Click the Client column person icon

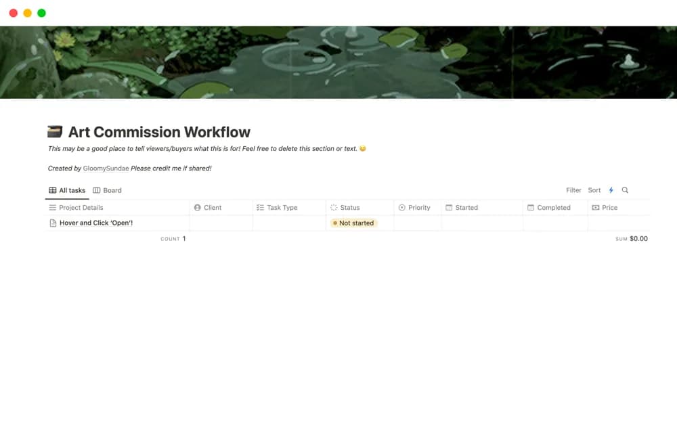(x=197, y=208)
